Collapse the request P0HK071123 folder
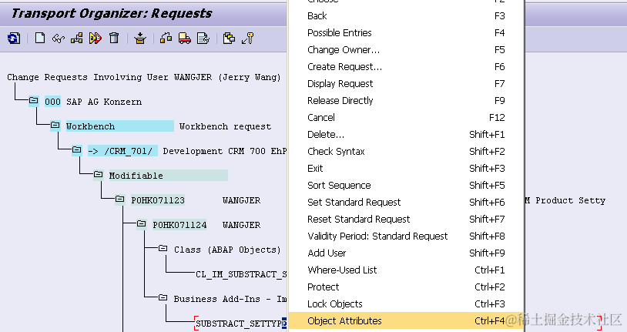 coord(120,200)
